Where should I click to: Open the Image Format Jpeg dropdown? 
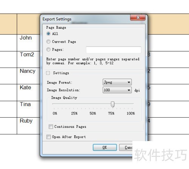[117, 82]
